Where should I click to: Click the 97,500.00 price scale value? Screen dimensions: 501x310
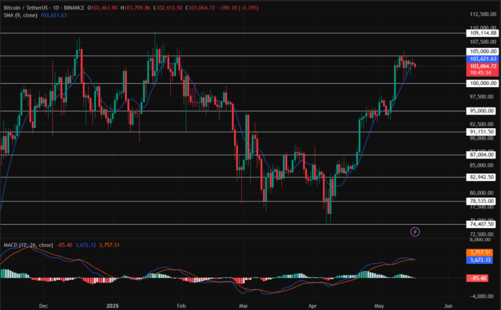click(x=481, y=97)
